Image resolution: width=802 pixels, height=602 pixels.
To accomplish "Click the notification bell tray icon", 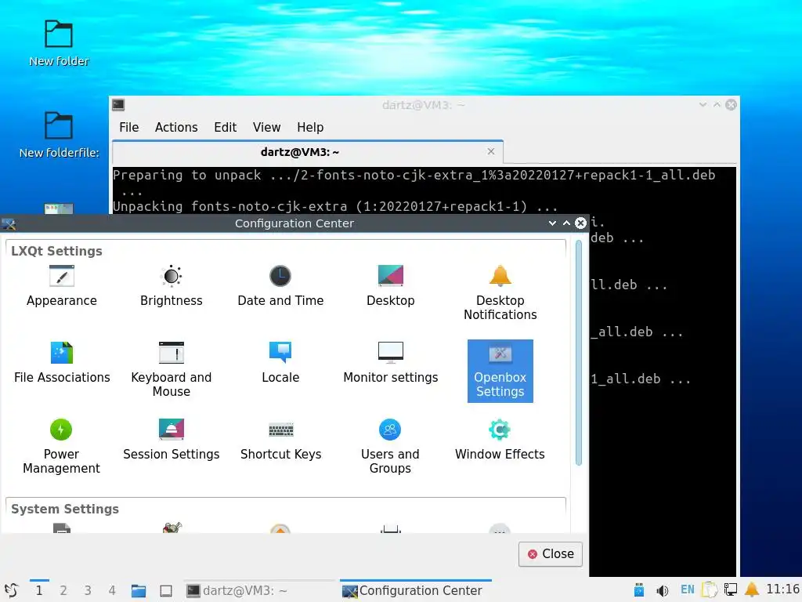I will pos(751,589).
